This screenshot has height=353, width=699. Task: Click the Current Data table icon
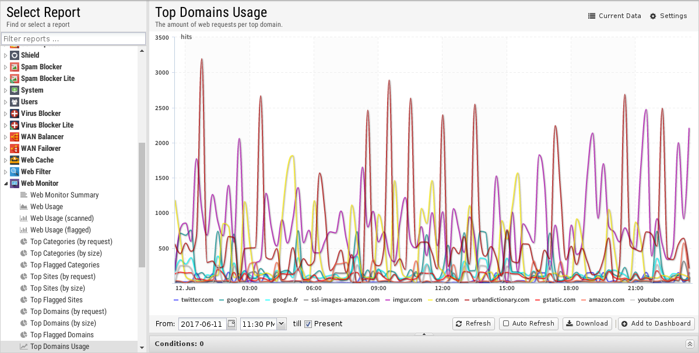tap(592, 16)
